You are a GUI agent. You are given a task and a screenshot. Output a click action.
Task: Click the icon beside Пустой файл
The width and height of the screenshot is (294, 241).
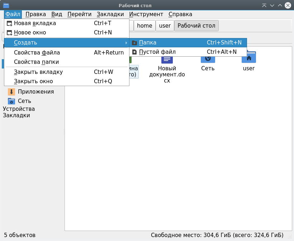[134, 52]
